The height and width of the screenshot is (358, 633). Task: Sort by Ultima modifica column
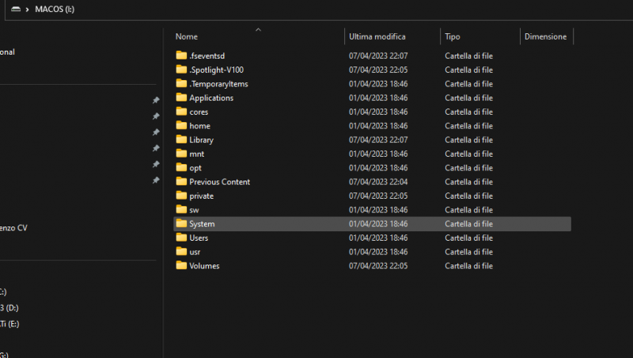coord(377,36)
